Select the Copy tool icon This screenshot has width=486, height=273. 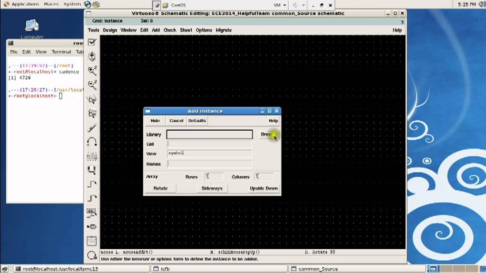pos(92,113)
